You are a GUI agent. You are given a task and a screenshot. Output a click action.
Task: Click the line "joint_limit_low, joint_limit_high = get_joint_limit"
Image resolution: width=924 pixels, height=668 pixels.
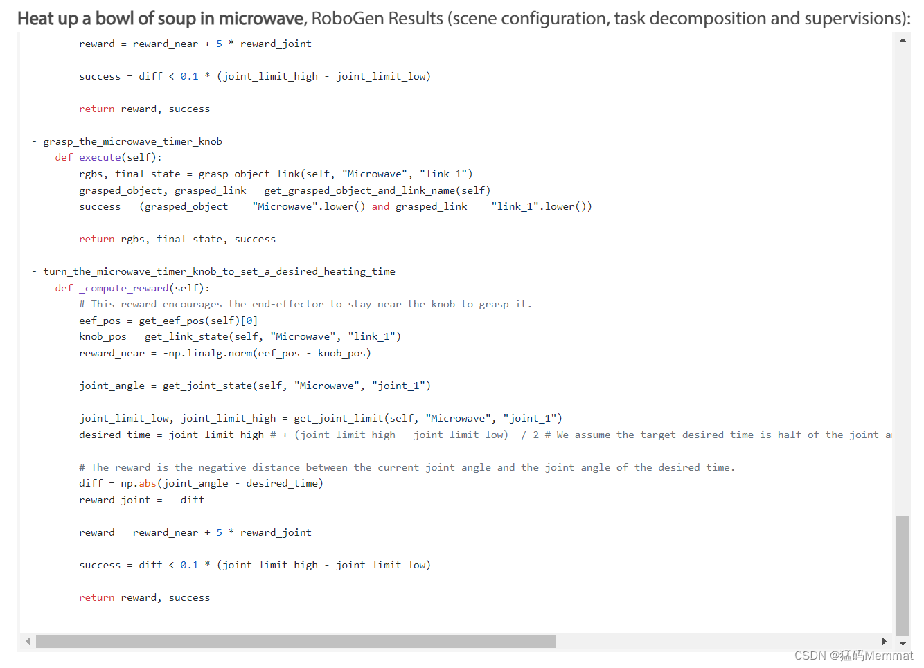pyautogui.click(x=321, y=418)
